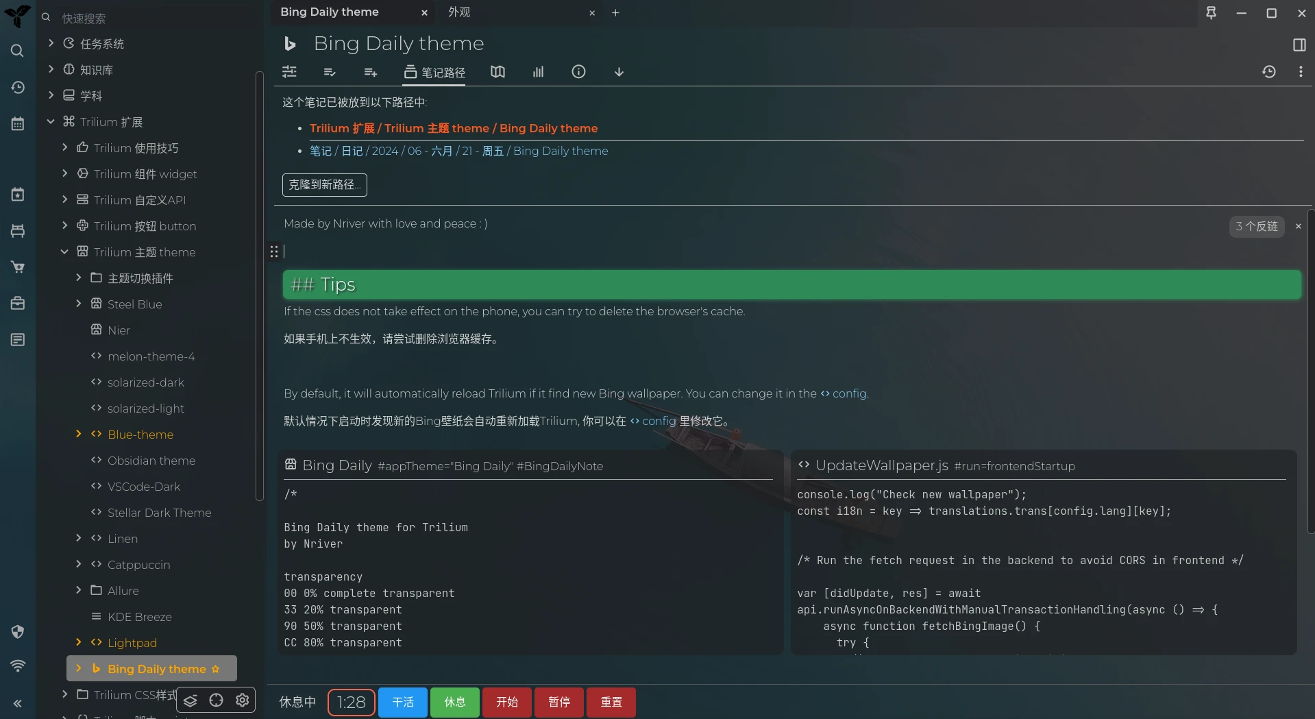Open inherited attributes ribbon icon

371,71
